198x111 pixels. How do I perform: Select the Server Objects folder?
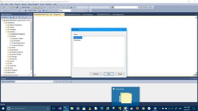pos(12,70)
